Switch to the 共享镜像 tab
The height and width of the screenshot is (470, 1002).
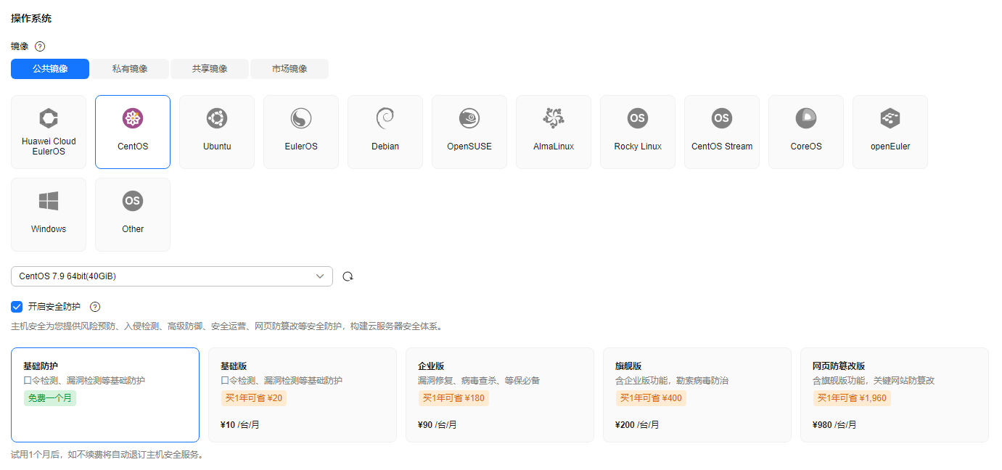[x=210, y=69]
